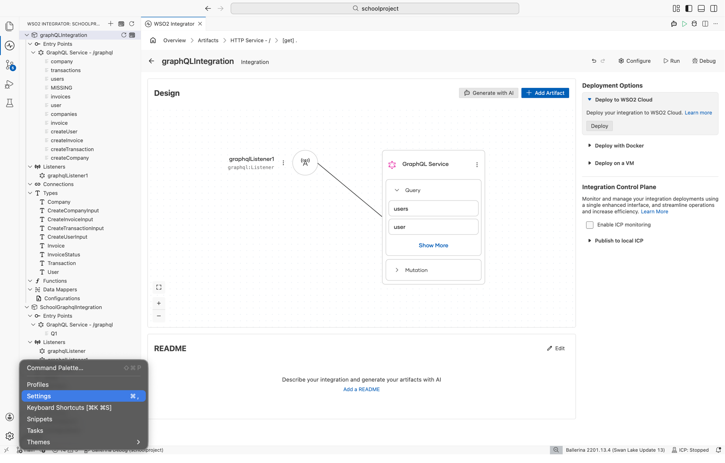
Task: Click Add Artifact button
Action: click(x=545, y=93)
